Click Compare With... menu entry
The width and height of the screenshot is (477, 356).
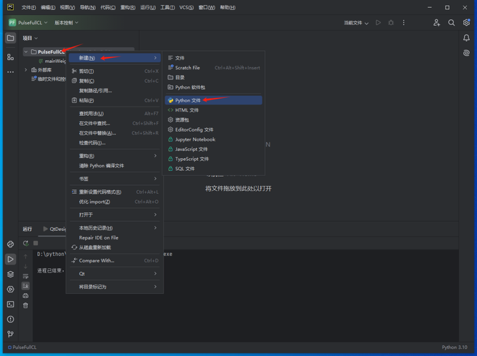115,261
